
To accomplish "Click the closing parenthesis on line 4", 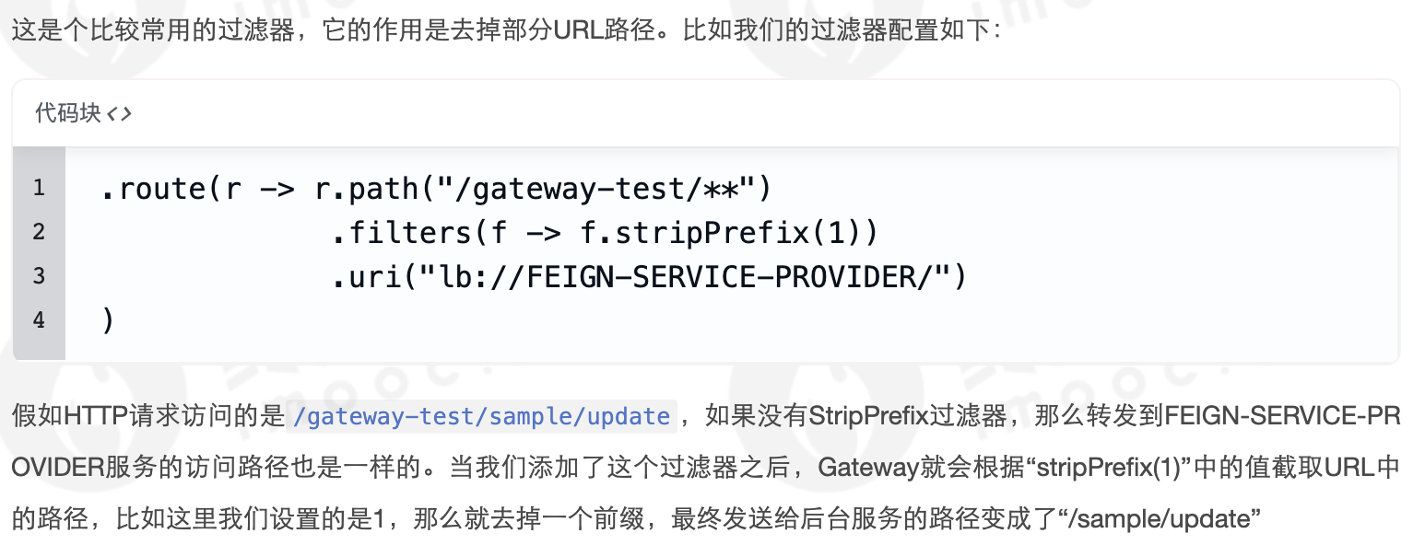I will click(108, 320).
